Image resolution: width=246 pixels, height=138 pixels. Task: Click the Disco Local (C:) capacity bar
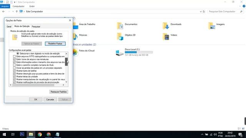(x=139, y=52)
